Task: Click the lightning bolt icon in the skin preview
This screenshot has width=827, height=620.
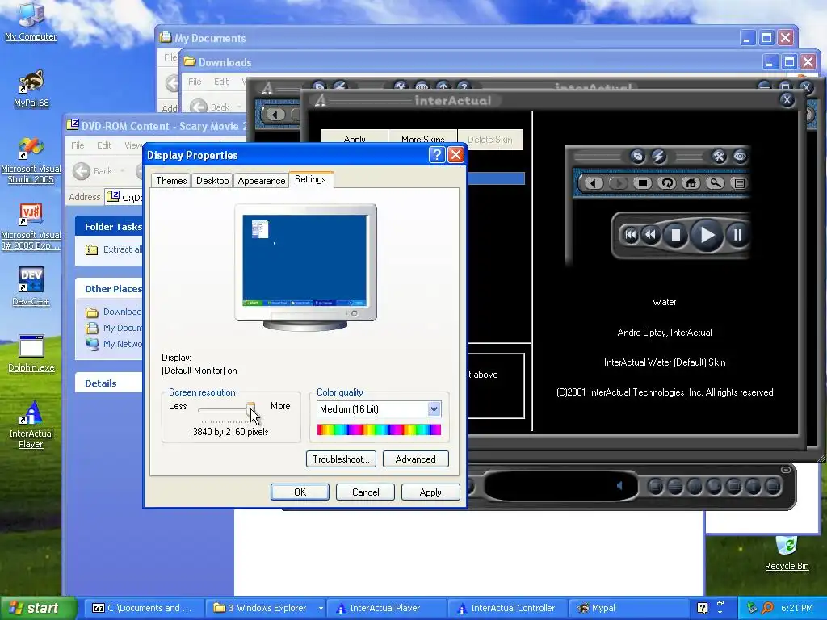Action: click(x=658, y=156)
